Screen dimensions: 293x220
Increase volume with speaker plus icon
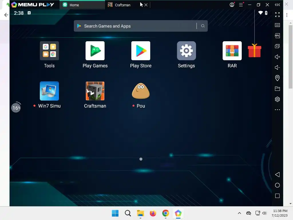(277, 57)
